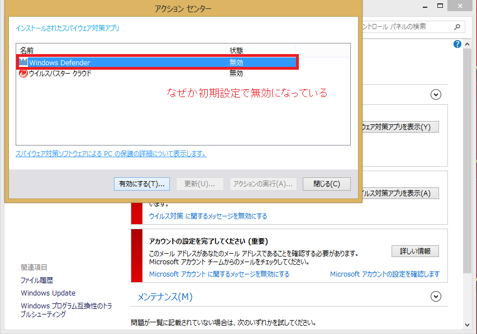477x334 pixels.
Task: Open help with the blue question mark icon
Action: pyautogui.click(x=457, y=45)
